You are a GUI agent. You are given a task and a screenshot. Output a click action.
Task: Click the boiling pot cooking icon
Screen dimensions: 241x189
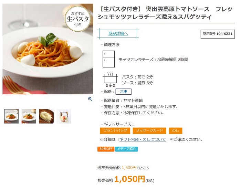pos(111,79)
